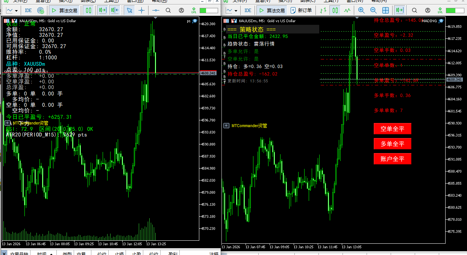This screenshot has height=255, width=467.
Task: Click the LVL icon in right toolbar
Action: pyautogui.click(x=440, y=11)
